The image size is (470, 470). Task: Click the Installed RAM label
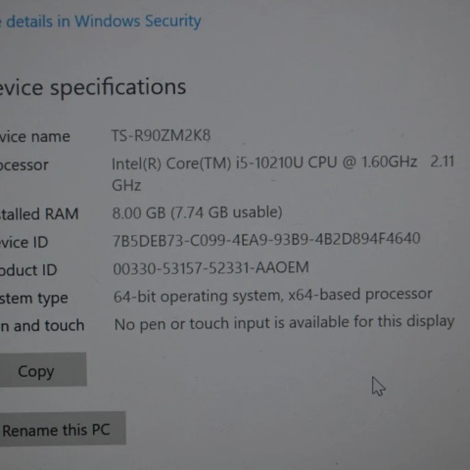pyautogui.click(x=39, y=214)
